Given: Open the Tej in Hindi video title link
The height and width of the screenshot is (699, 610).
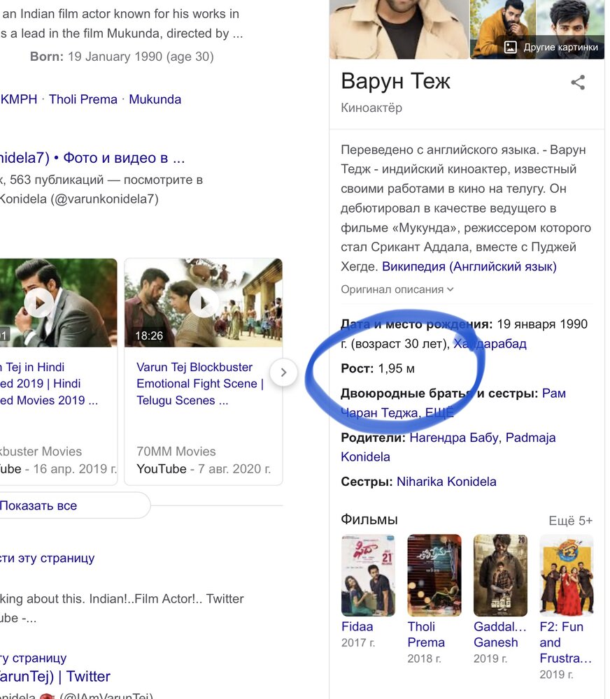Looking at the screenshot, I should [49, 384].
